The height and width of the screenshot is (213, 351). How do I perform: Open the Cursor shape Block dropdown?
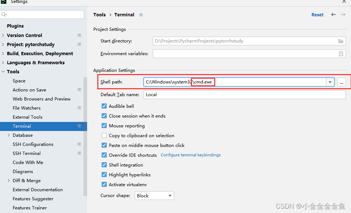(154, 196)
